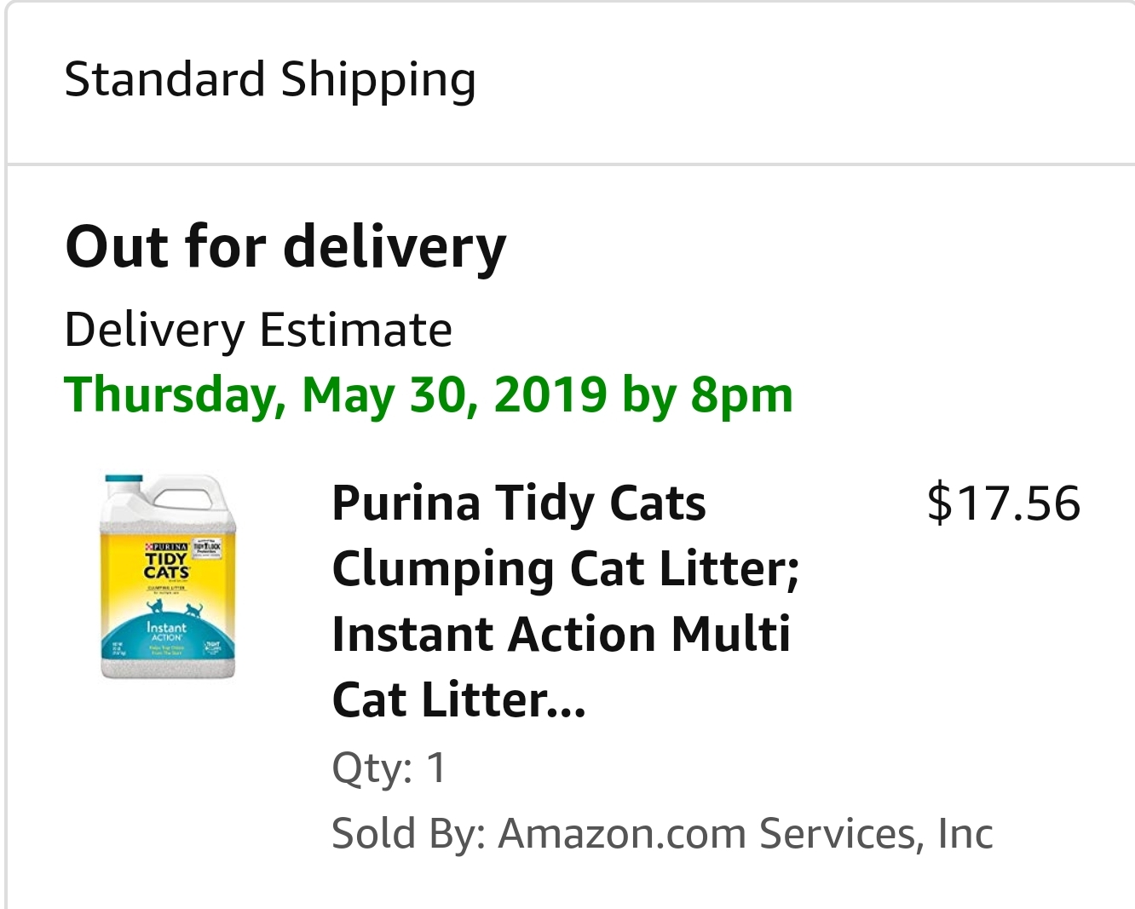Image resolution: width=1135 pixels, height=909 pixels.
Task: Click the Clumping Cat Litter title line
Action: tap(565, 568)
